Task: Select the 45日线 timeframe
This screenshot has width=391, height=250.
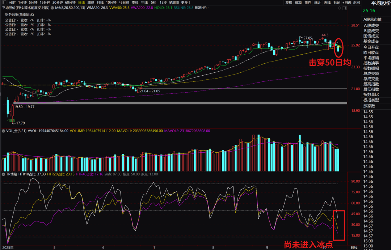Action: point(124,3)
